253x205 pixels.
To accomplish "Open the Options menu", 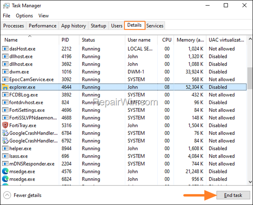I will (x=24, y=16).
